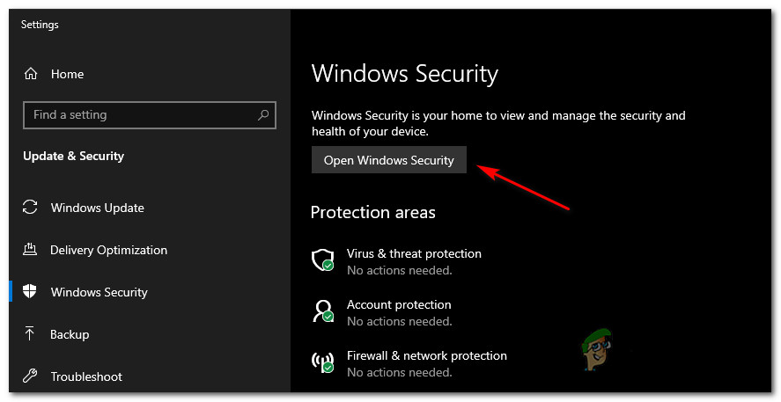Open Windows Security button
Image resolution: width=781 pixels, height=402 pixels.
click(x=389, y=160)
